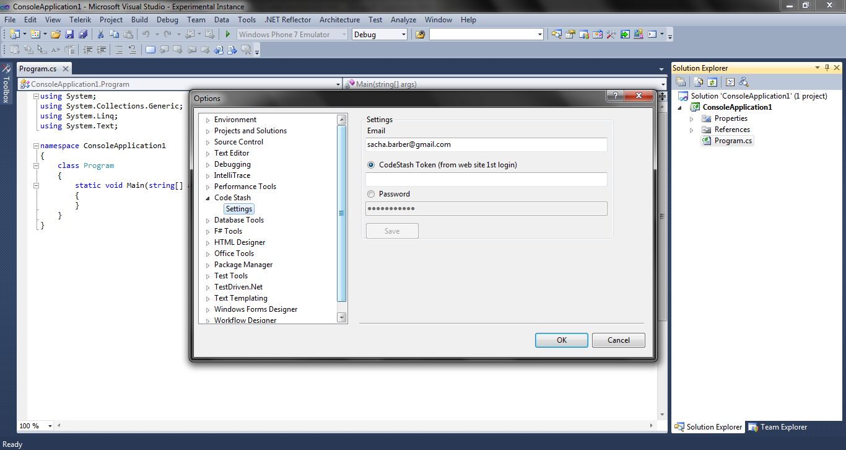Open the Architecture menu
Screen dimensions: 846x450
(339, 20)
